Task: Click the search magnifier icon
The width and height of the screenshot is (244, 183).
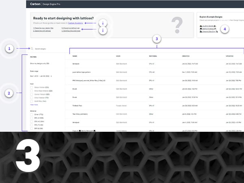Action: tap(32, 49)
